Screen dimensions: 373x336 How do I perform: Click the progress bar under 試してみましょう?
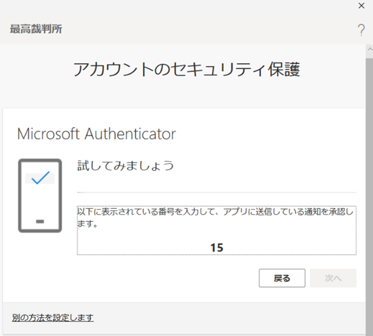point(217,193)
